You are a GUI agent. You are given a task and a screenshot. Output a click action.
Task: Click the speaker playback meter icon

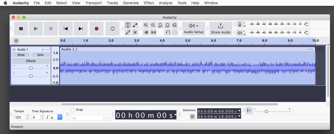(240, 33)
